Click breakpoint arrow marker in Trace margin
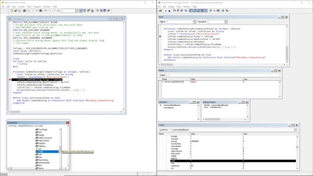313x176 pixels. pos(160,36)
